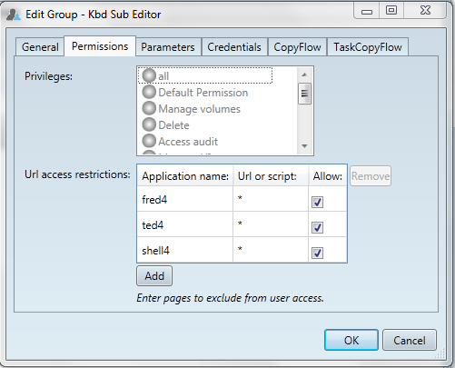Viewport: 455px width, 368px height.
Task: Click the Url or script column header
Action: pos(271,176)
